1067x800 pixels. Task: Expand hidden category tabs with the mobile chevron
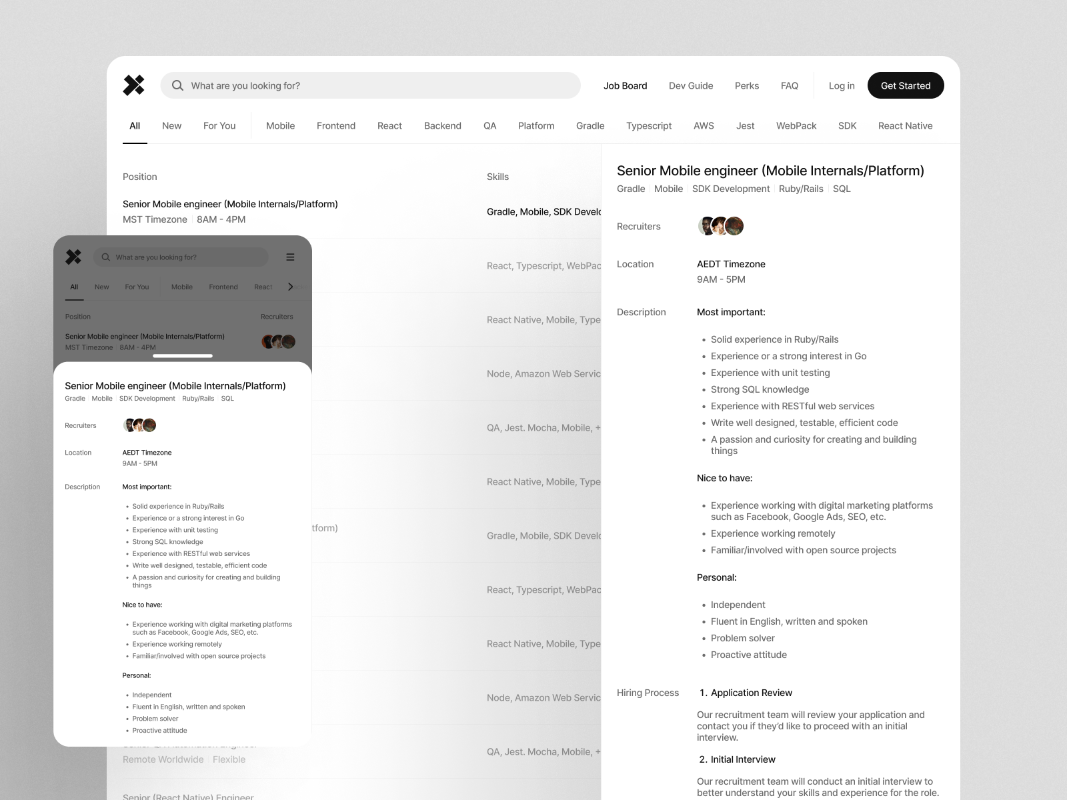[291, 287]
